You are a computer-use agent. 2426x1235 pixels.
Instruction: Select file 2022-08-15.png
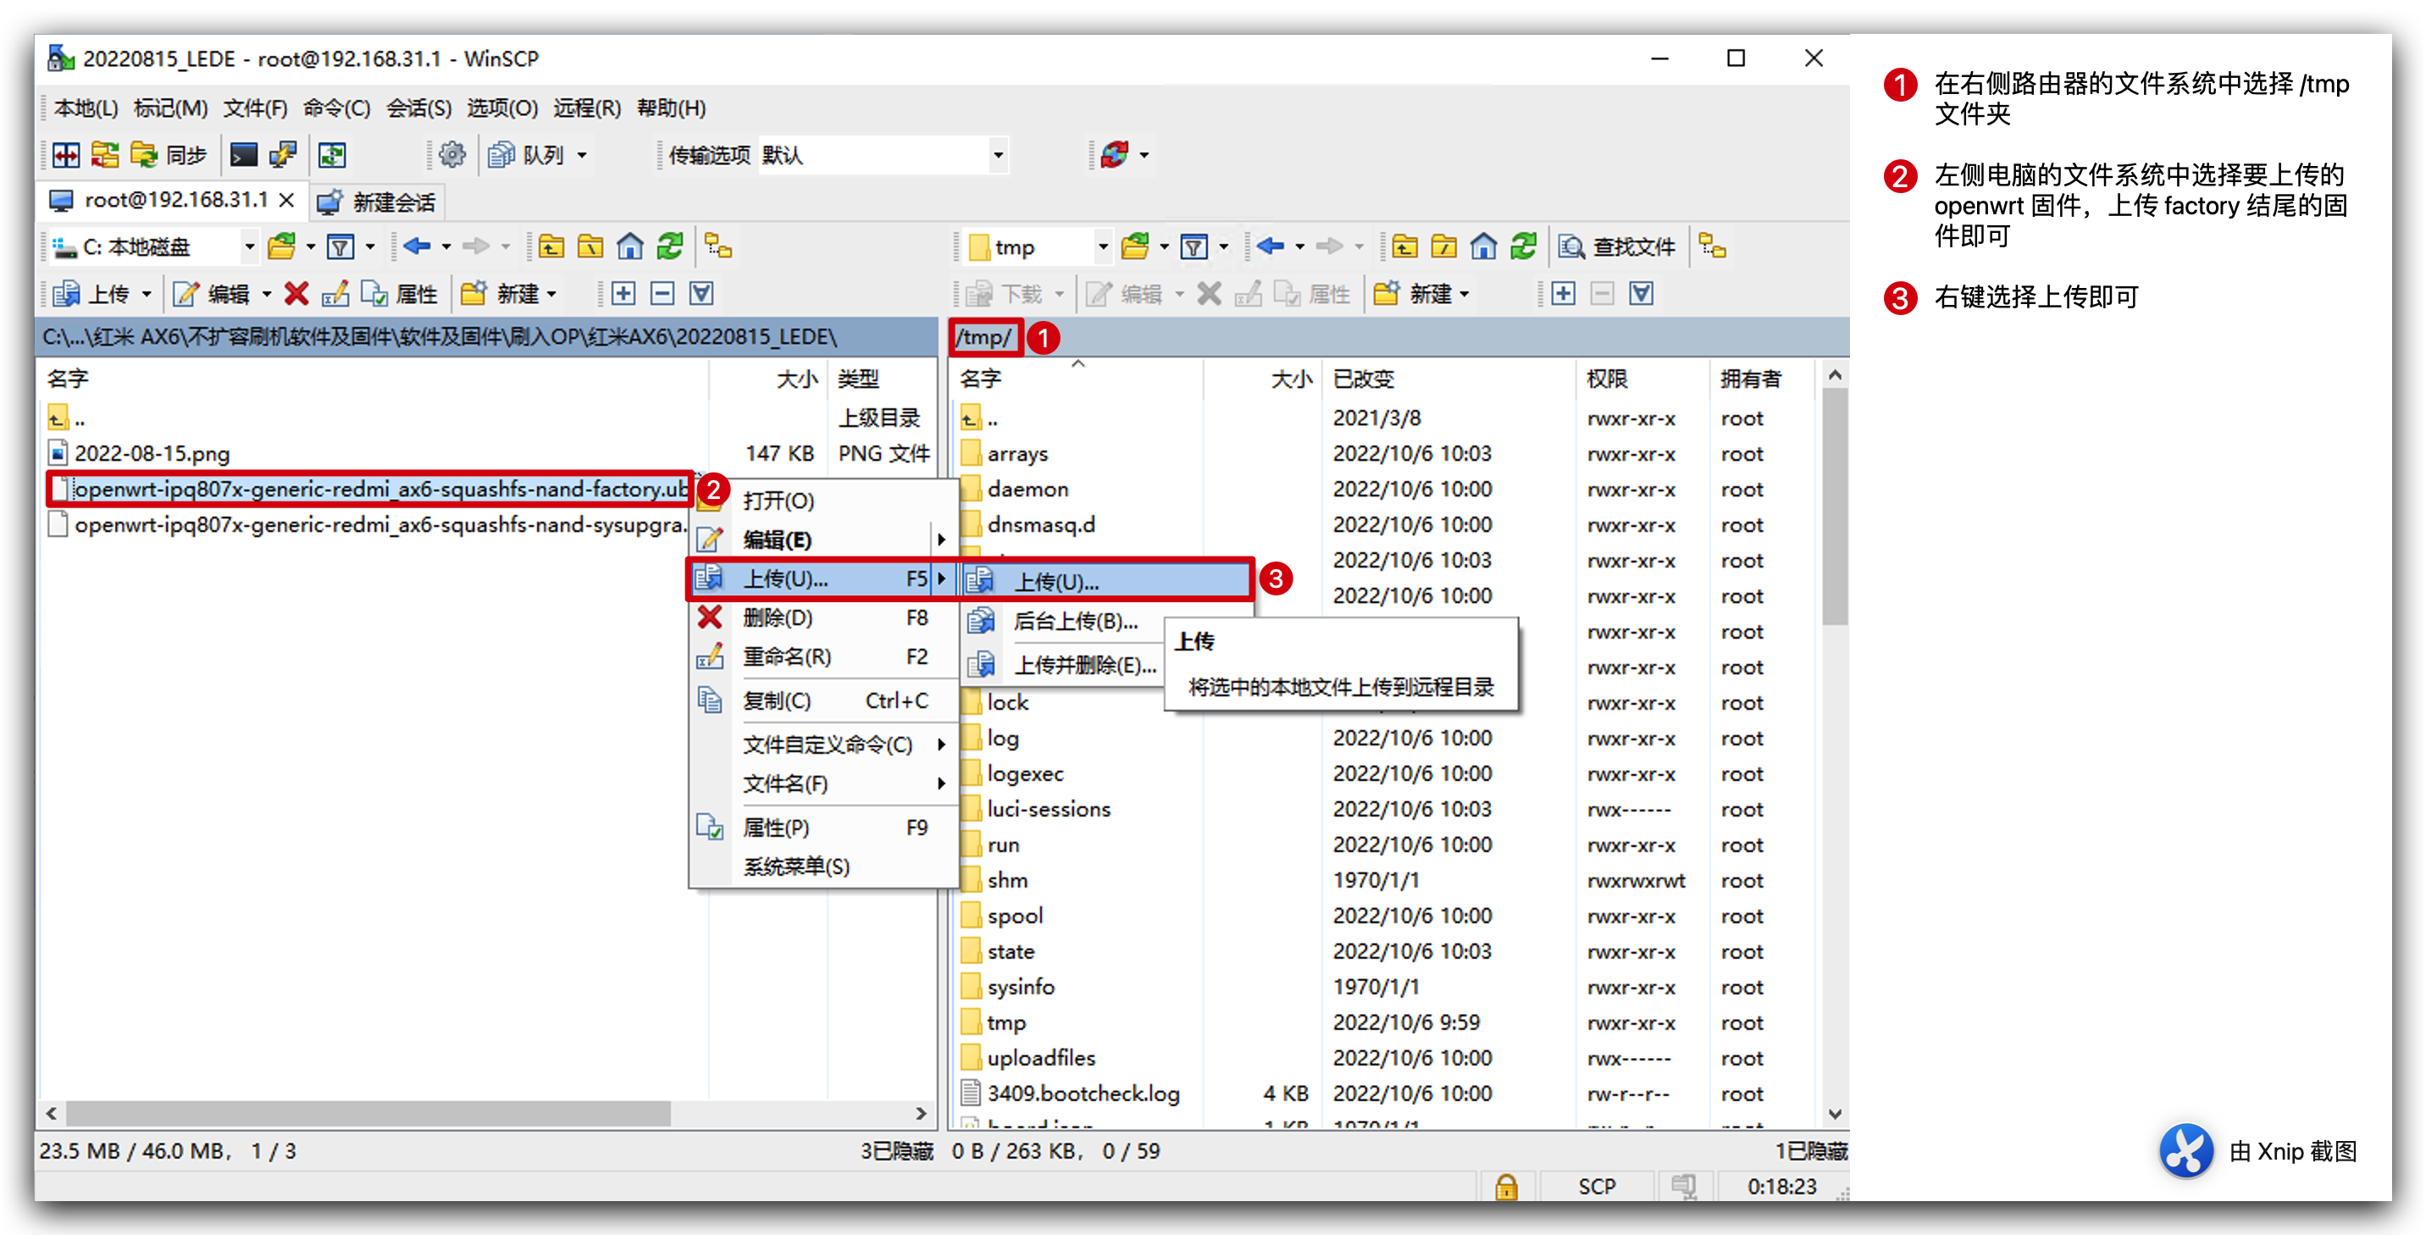pos(152,454)
